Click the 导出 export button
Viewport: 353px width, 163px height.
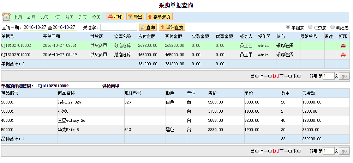(135, 17)
